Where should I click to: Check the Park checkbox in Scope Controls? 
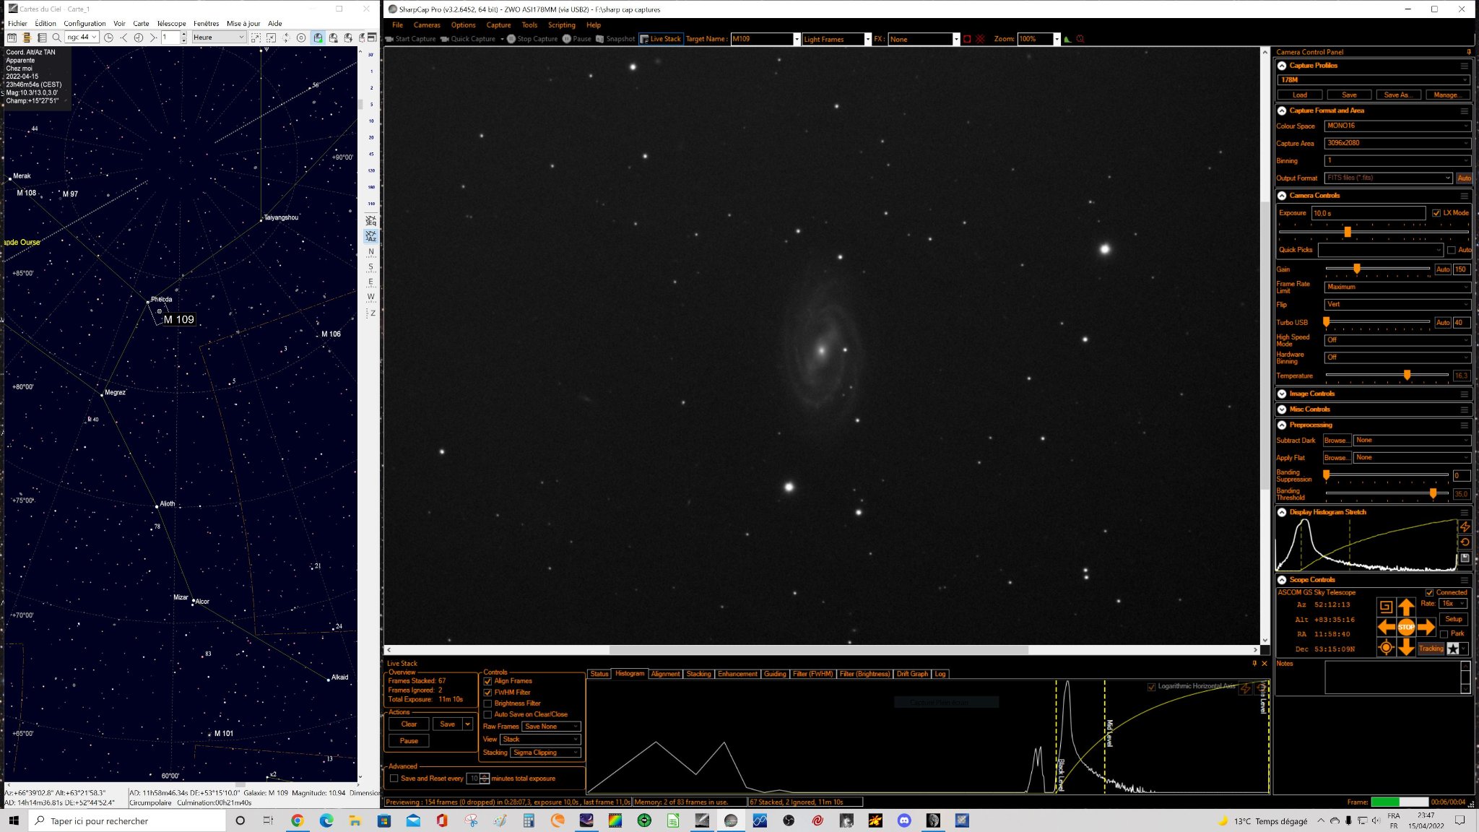pyautogui.click(x=1443, y=634)
